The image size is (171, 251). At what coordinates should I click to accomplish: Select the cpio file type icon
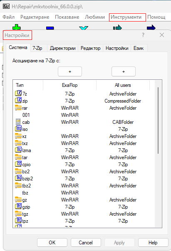[18, 164]
